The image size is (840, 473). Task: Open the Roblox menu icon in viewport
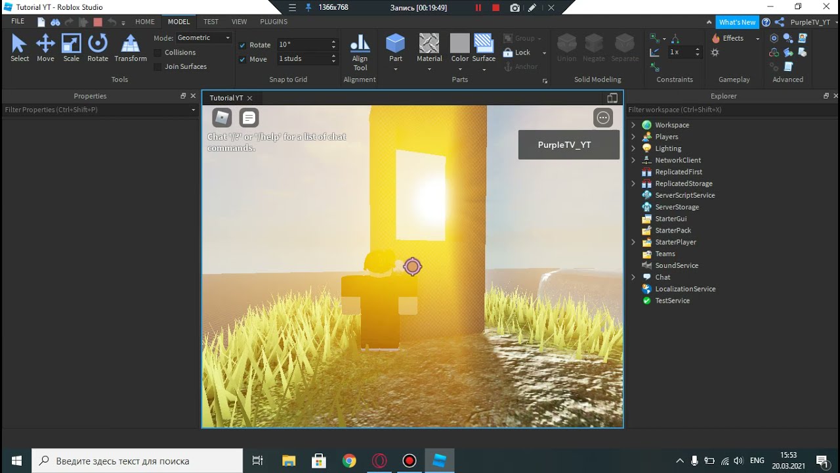(x=222, y=118)
